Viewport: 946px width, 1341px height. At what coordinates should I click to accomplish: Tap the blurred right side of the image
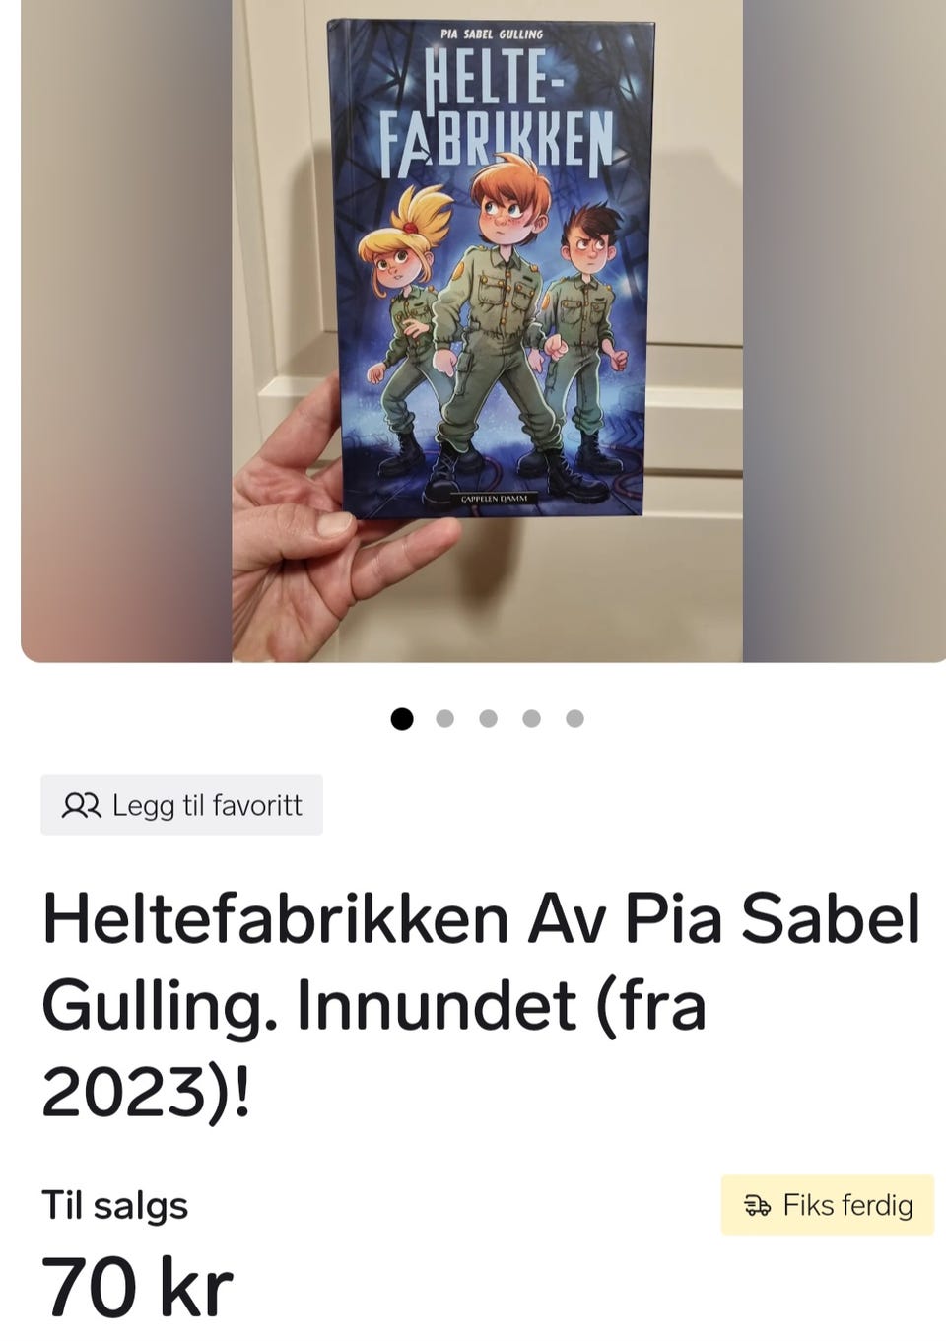click(x=845, y=330)
